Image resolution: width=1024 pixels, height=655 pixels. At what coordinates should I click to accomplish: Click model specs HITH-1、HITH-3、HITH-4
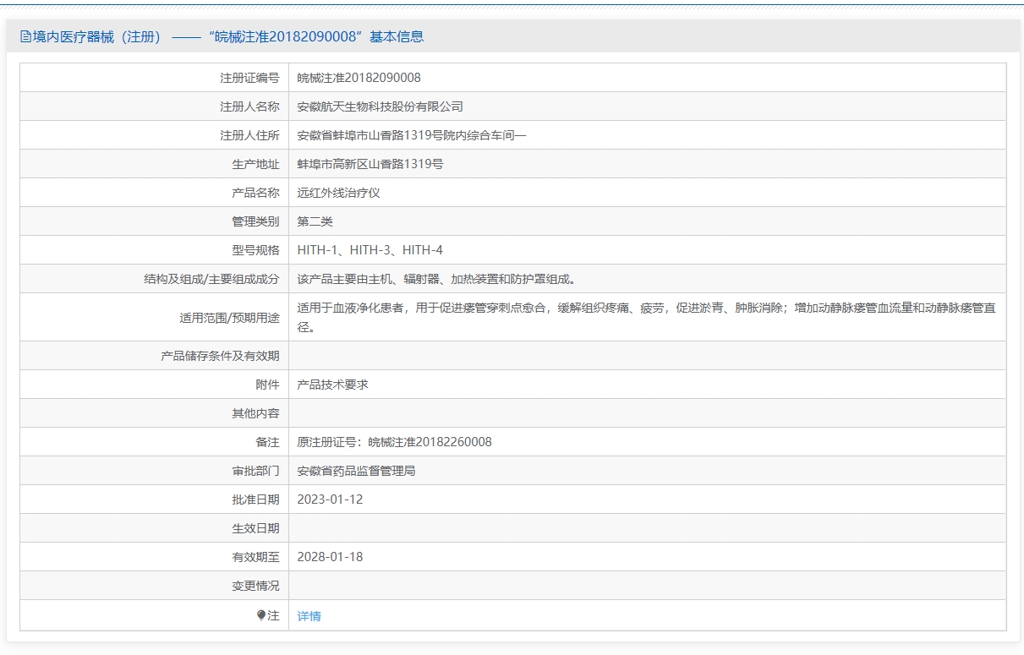coord(370,250)
